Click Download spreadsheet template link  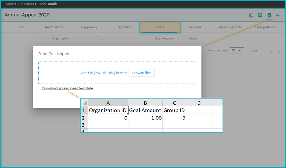[x=67, y=88]
